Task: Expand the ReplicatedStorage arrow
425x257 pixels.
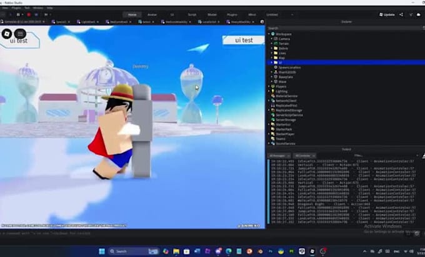Action: (269, 110)
